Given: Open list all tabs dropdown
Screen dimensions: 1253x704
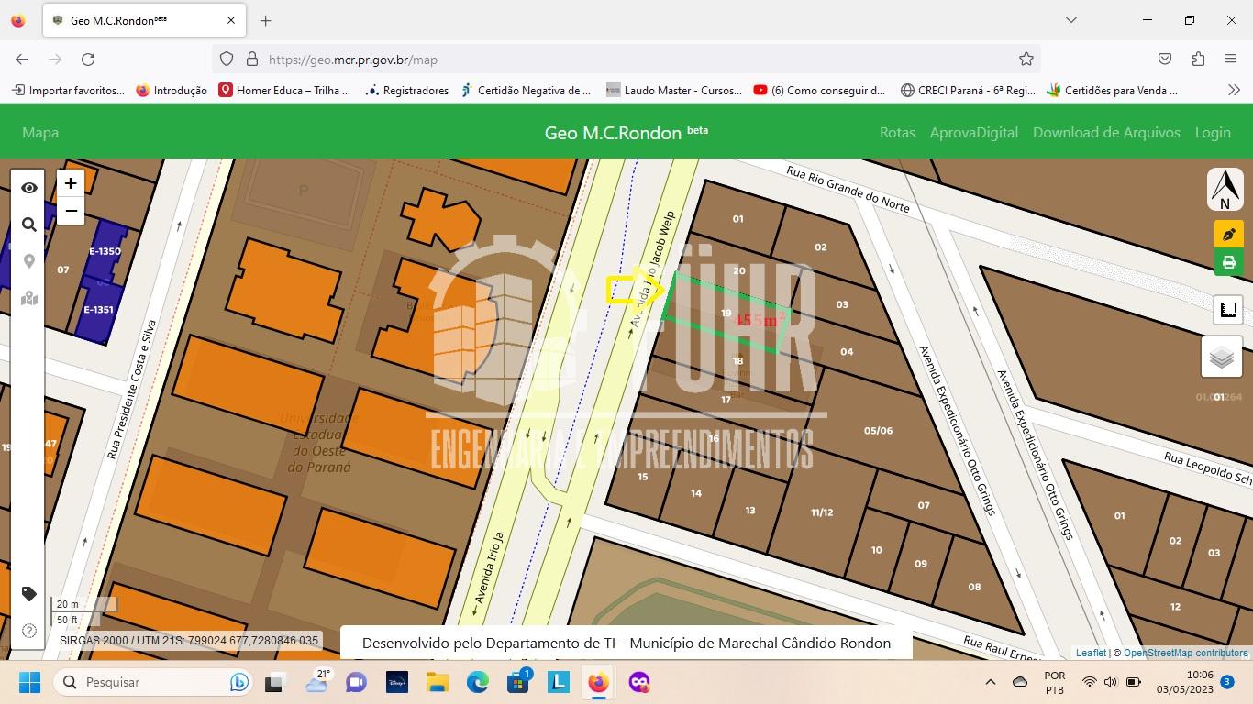Looking at the screenshot, I should tap(1070, 20).
